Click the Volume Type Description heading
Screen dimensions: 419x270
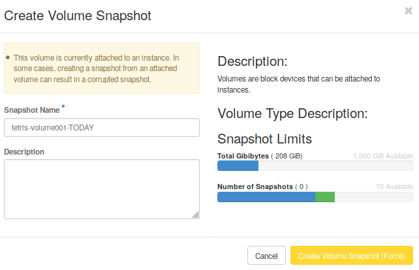click(292, 113)
